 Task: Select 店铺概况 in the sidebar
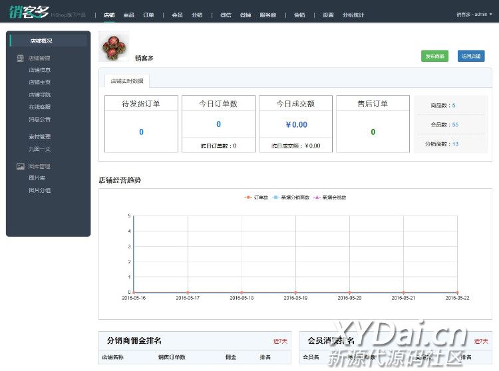pos(49,41)
